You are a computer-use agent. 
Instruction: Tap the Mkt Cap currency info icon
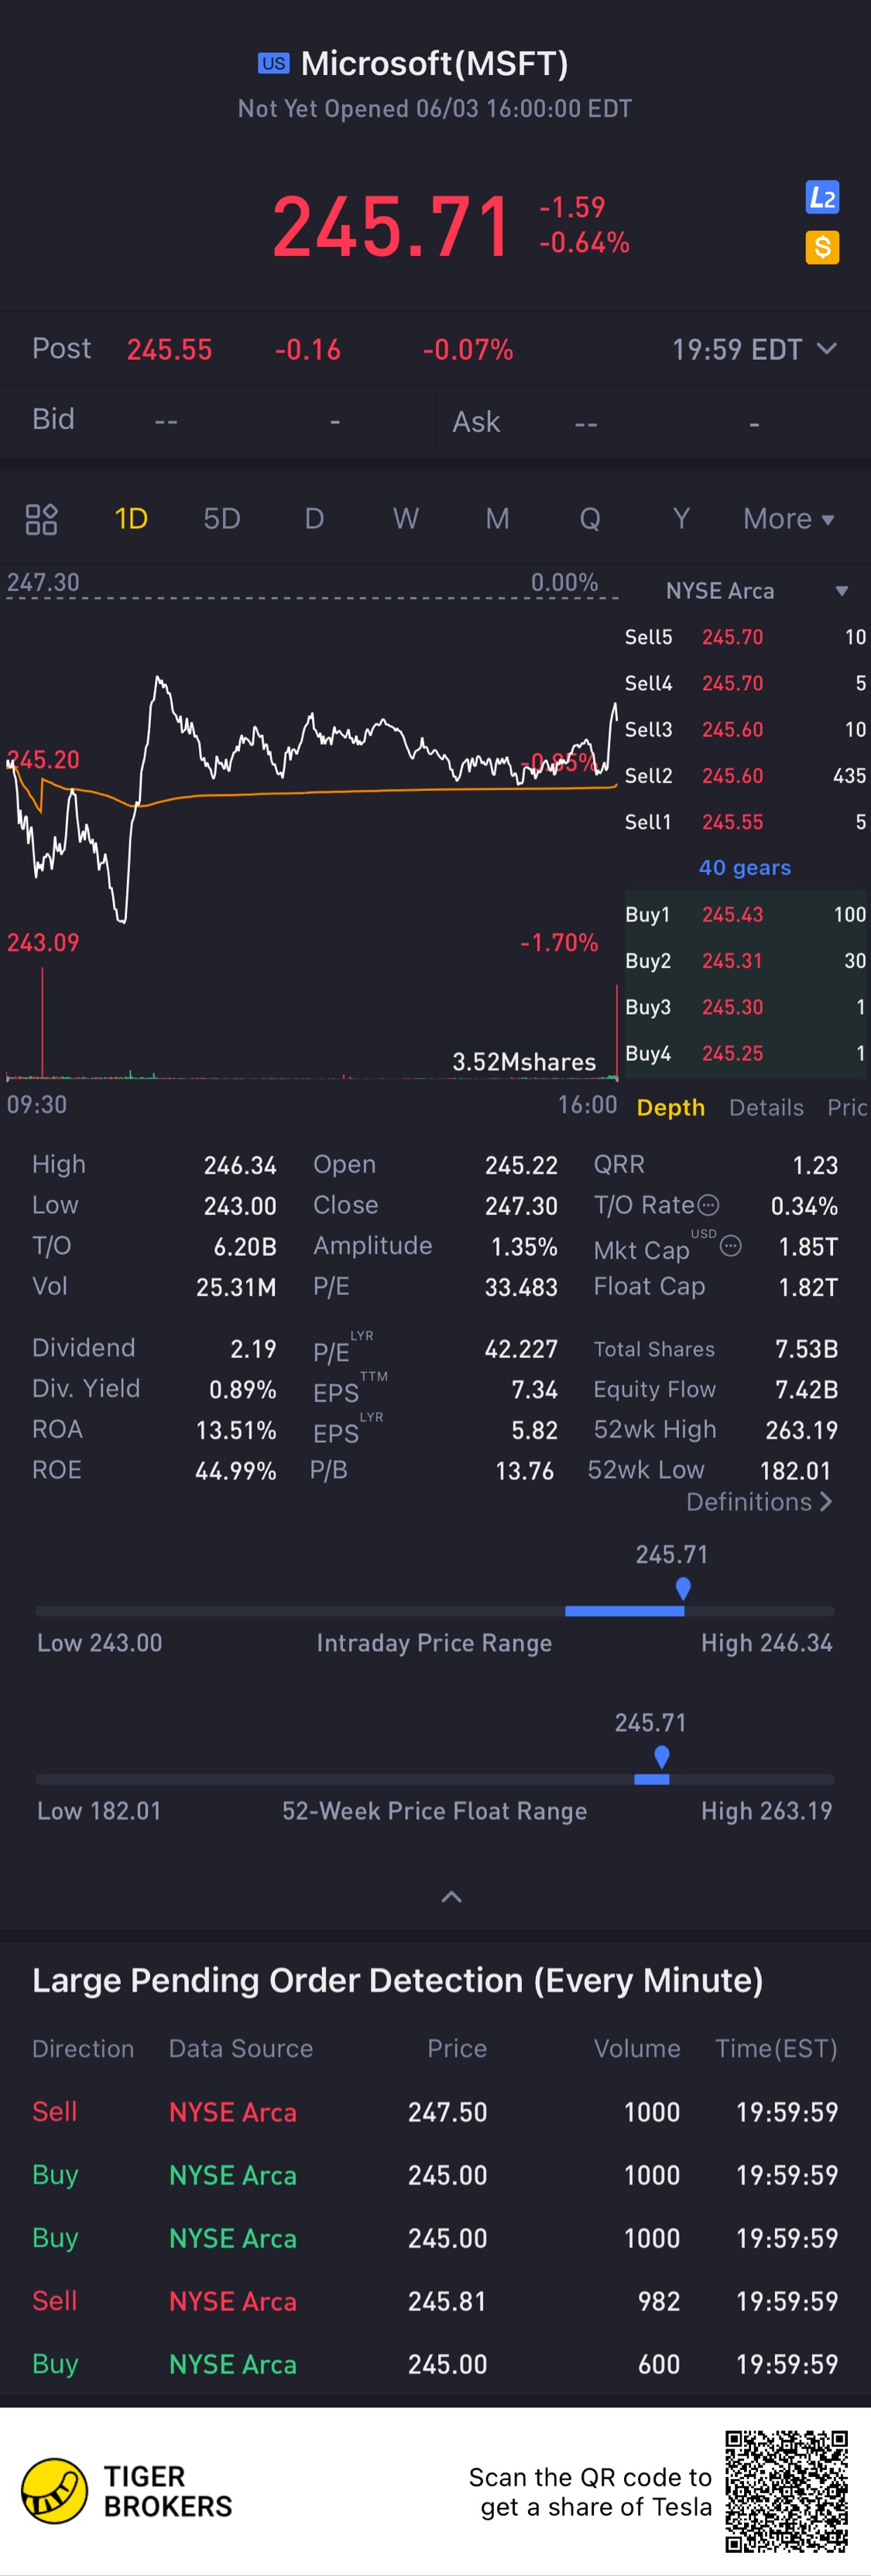[x=731, y=1246]
